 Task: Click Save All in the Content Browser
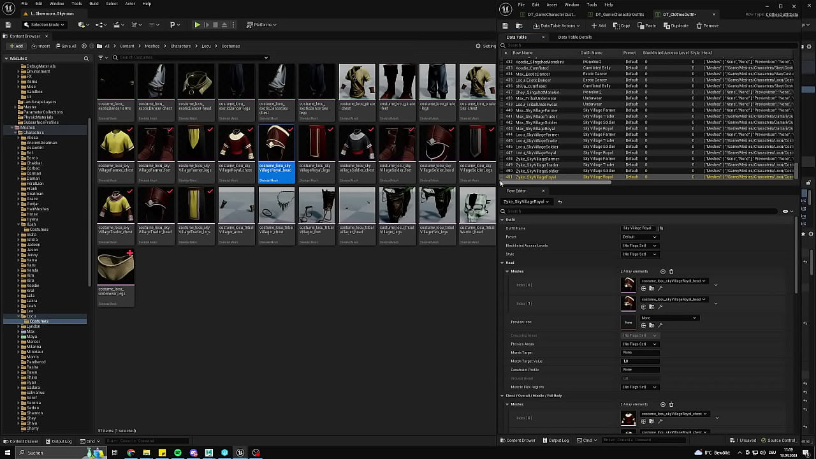tap(66, 46)
